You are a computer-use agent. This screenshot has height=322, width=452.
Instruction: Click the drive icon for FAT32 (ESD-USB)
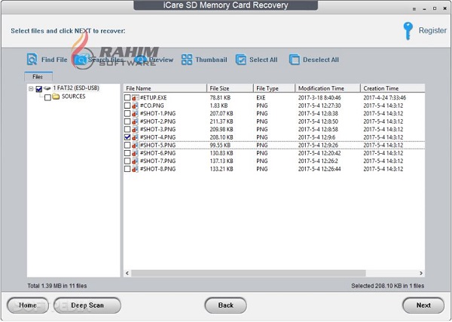coord(47,88)
